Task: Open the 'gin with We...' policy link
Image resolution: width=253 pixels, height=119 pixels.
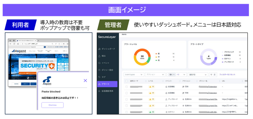Action: click(208, 112)
